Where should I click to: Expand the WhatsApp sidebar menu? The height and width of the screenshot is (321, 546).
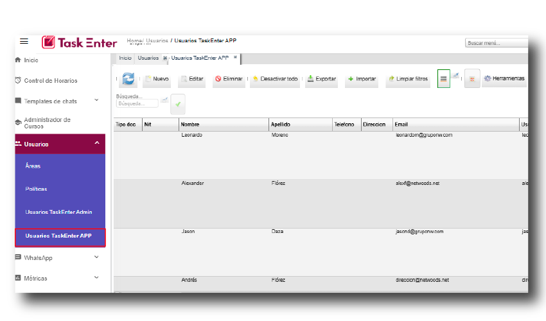96,257
